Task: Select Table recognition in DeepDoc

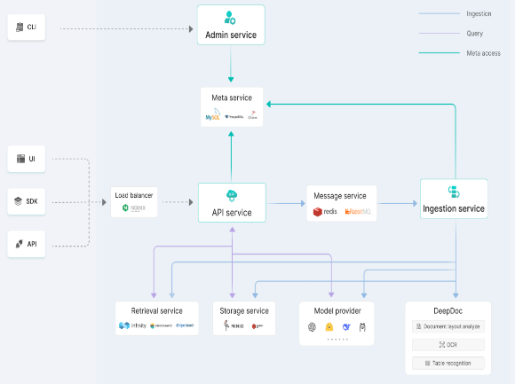Action: [x=448, y=363]
